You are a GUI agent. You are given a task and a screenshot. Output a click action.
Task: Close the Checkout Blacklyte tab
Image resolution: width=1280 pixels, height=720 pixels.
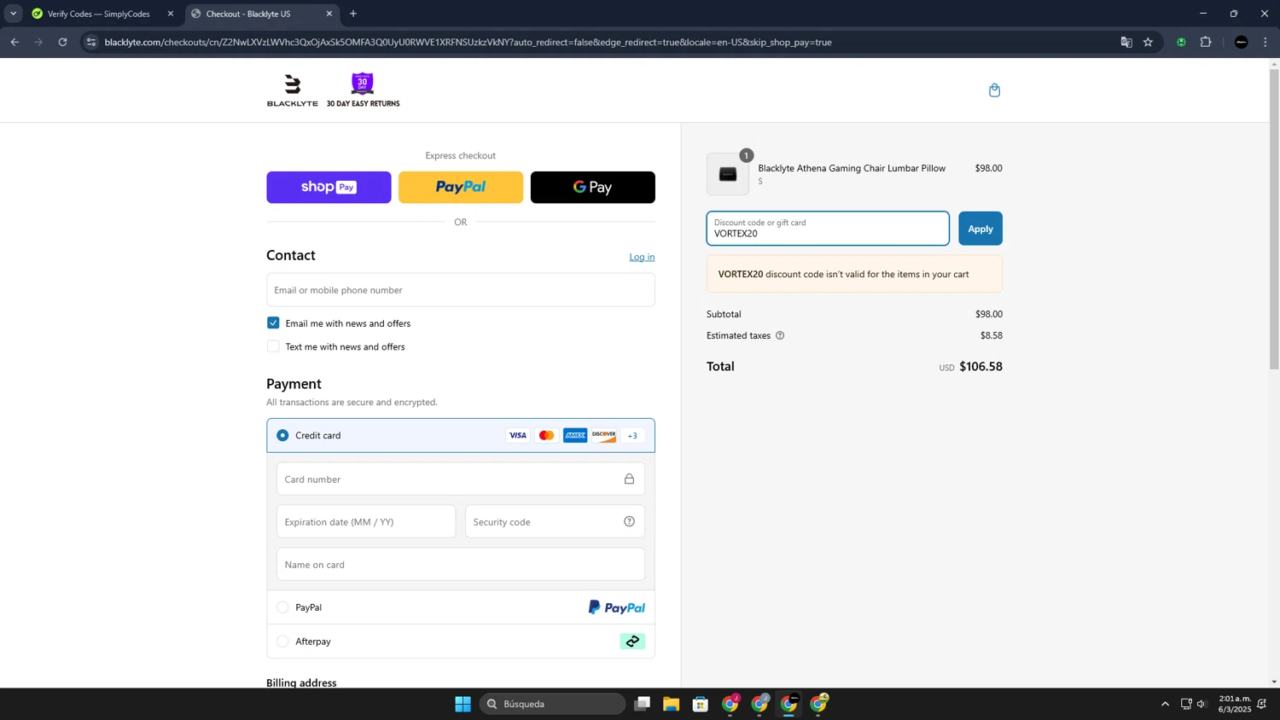click(x=329, y=14)
